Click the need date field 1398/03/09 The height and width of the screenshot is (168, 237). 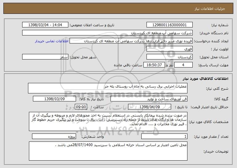[54, 99]
